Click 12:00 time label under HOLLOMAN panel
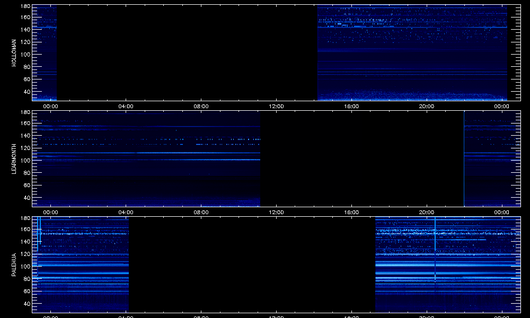 (x=276, y=107)
